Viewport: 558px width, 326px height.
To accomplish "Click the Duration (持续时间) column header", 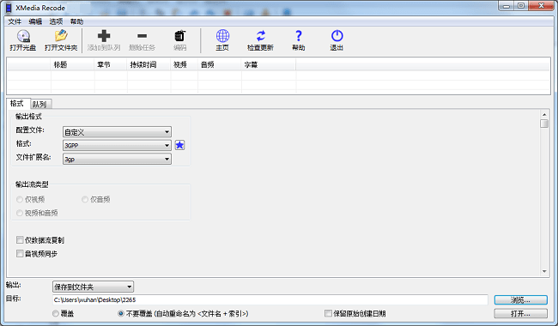I will click(149, 64).
